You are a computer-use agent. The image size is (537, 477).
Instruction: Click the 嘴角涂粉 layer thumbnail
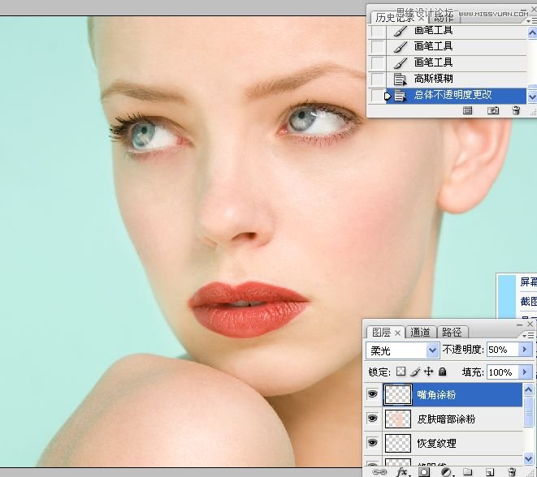(398, 394)
